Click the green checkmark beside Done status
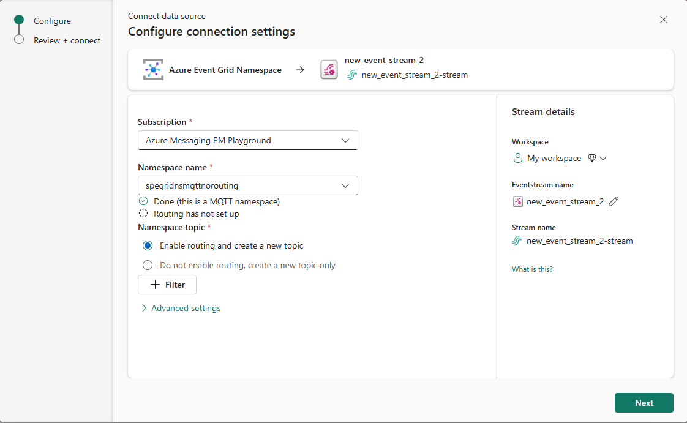The width and height of the screenshot is (687, 423). pyautogui.click(x=142, y=201)
